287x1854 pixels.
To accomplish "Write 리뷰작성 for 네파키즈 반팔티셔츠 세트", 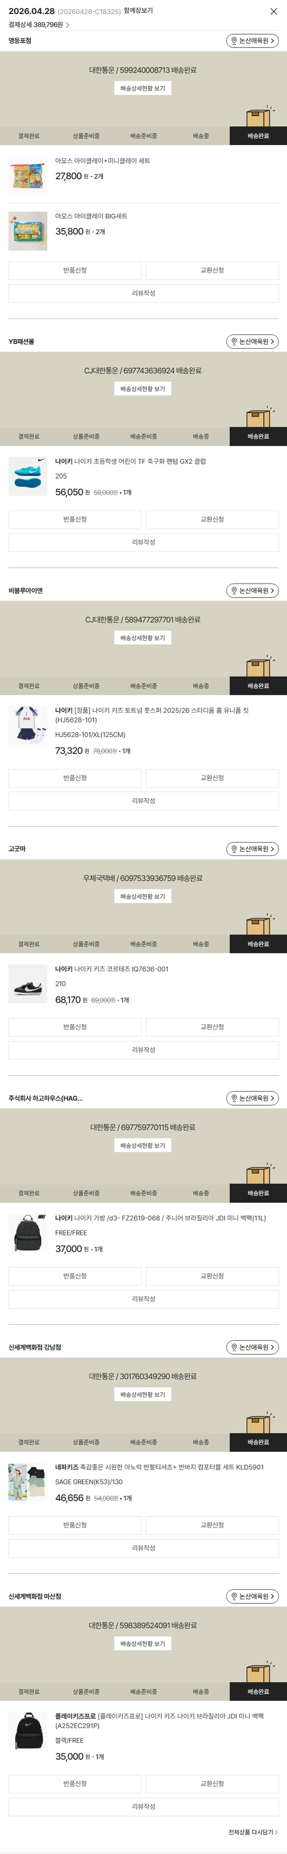I will pyautogui.click(x=144, y=1548).
